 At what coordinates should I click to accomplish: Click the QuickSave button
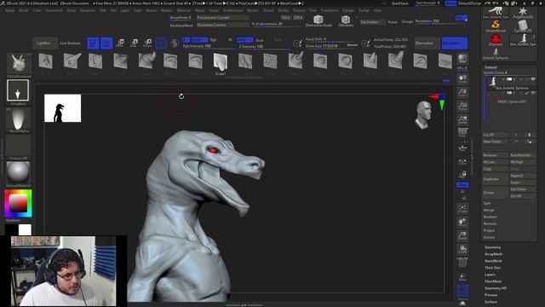click(x=399, y=3)
